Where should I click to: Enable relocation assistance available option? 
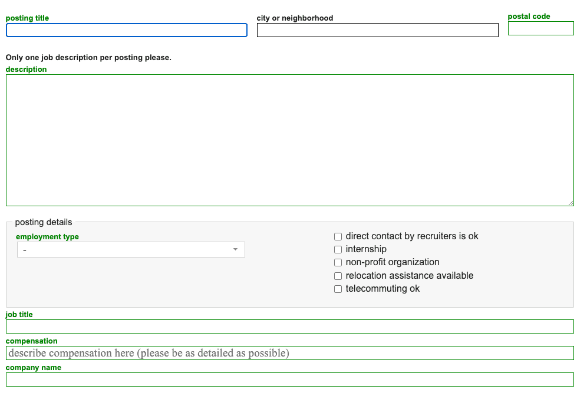(x=338, y=276)
